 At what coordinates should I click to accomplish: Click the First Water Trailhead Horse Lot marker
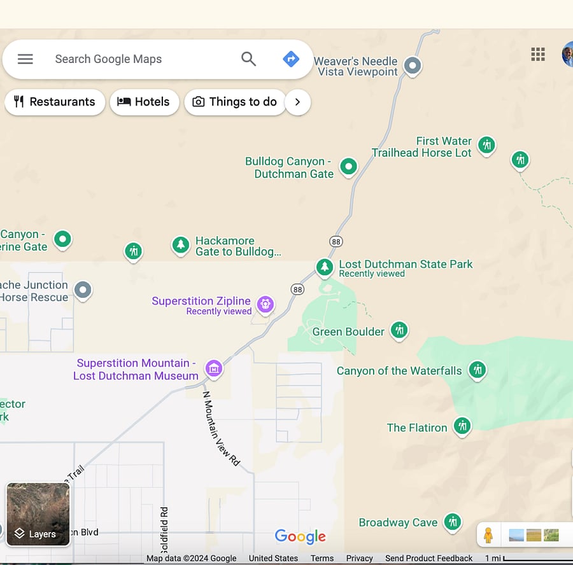(487, 146)
